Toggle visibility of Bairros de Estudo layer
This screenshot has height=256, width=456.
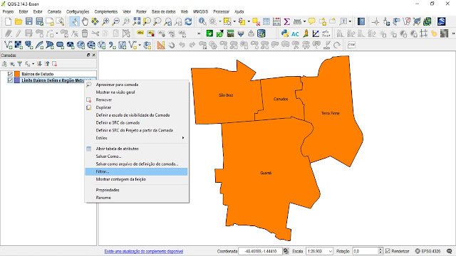pyautogui.click(x=10, y=74)
